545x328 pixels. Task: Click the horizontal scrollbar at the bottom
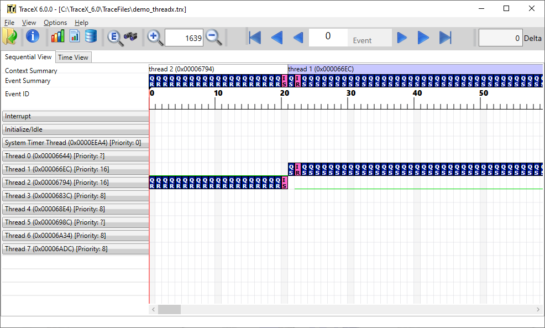pyautogui.click(x=169, y=310)
